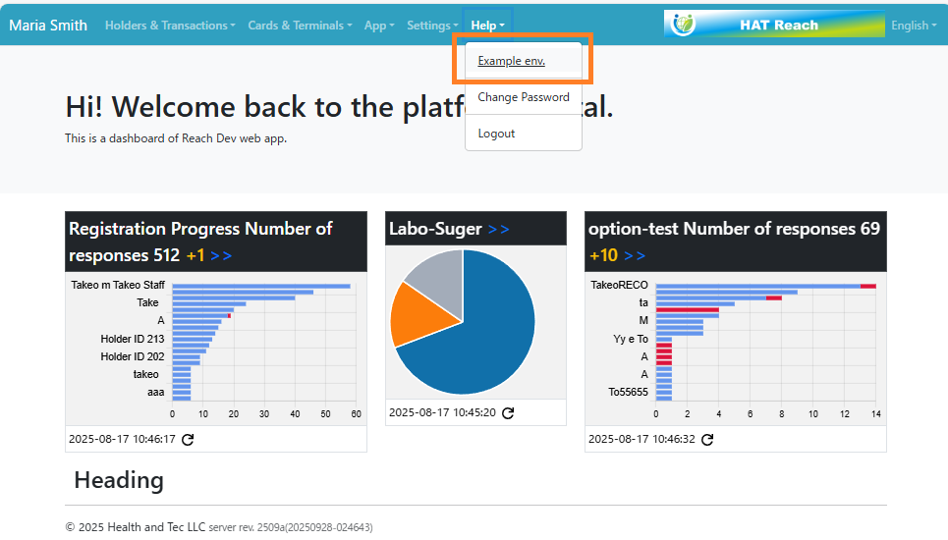Refresh the Registration Progress chart
Viewport: 948px width, 540px height.
click(x=188, y=439)
